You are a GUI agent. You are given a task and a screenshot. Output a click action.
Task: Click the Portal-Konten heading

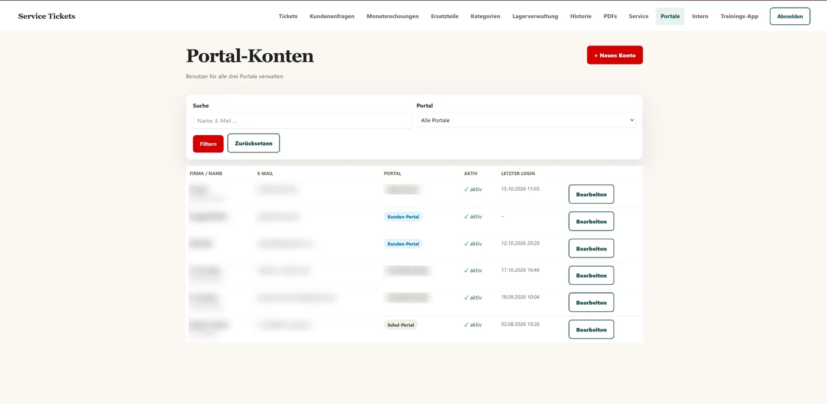[250, 56]
